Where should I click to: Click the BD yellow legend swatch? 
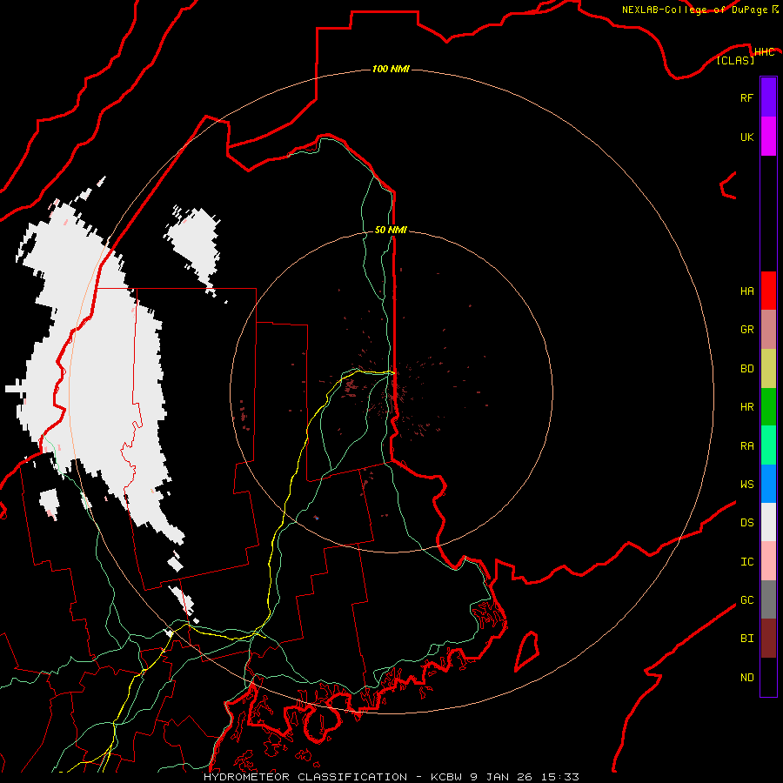[768, 368]
